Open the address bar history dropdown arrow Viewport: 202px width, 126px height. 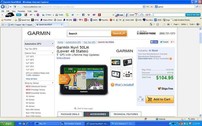pyautogui.click(x=144, y=7)
